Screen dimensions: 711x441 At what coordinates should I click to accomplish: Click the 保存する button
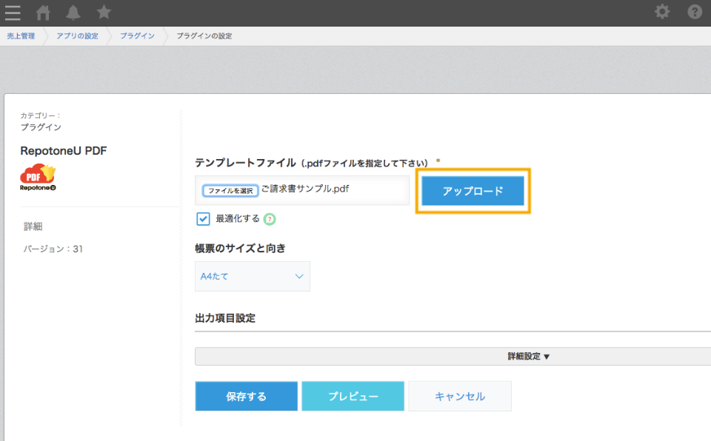(x=246, y=396)
